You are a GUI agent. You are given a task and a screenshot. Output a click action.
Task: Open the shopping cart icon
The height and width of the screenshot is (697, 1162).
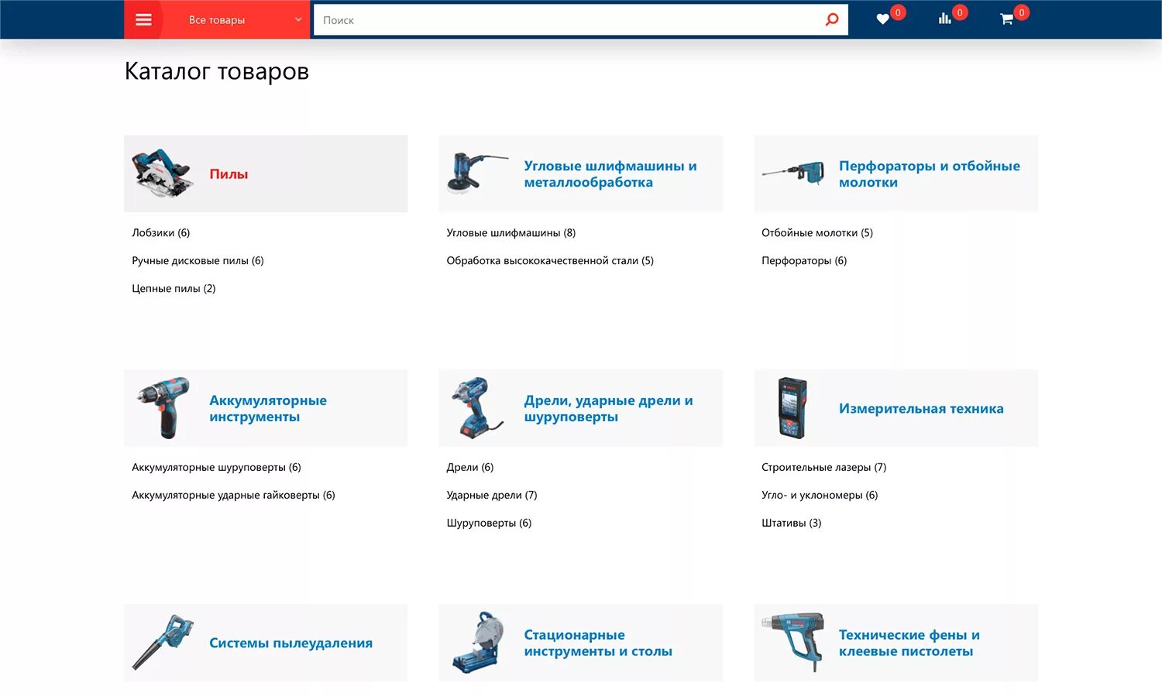[1006, 19]
